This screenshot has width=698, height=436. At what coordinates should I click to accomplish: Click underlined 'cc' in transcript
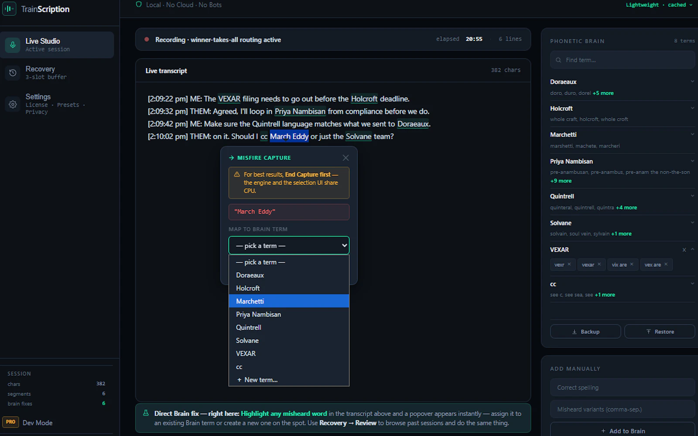264,137
